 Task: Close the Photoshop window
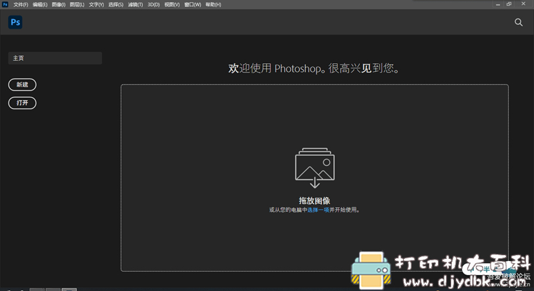(523, 4)
